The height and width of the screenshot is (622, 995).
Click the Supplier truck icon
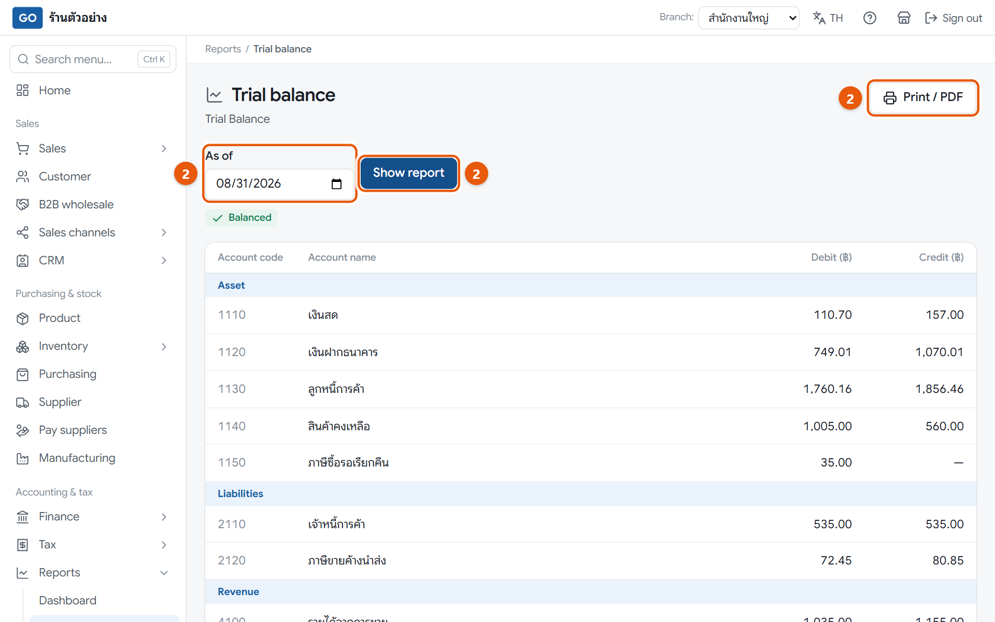point(22,402)
